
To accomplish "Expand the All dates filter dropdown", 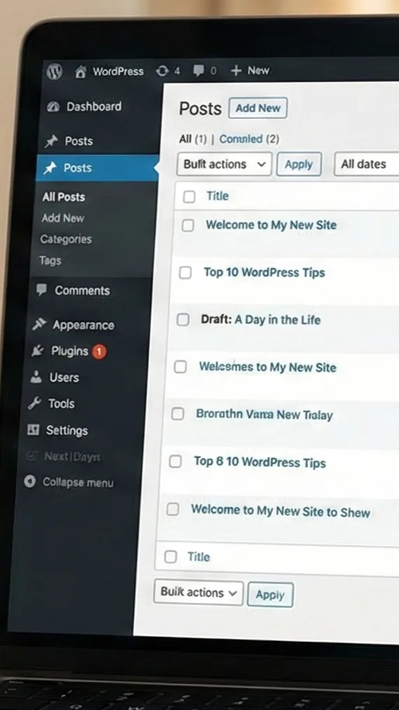I will 366,164.
